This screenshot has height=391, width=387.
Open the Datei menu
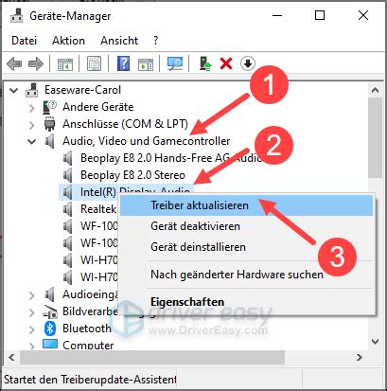24,41
